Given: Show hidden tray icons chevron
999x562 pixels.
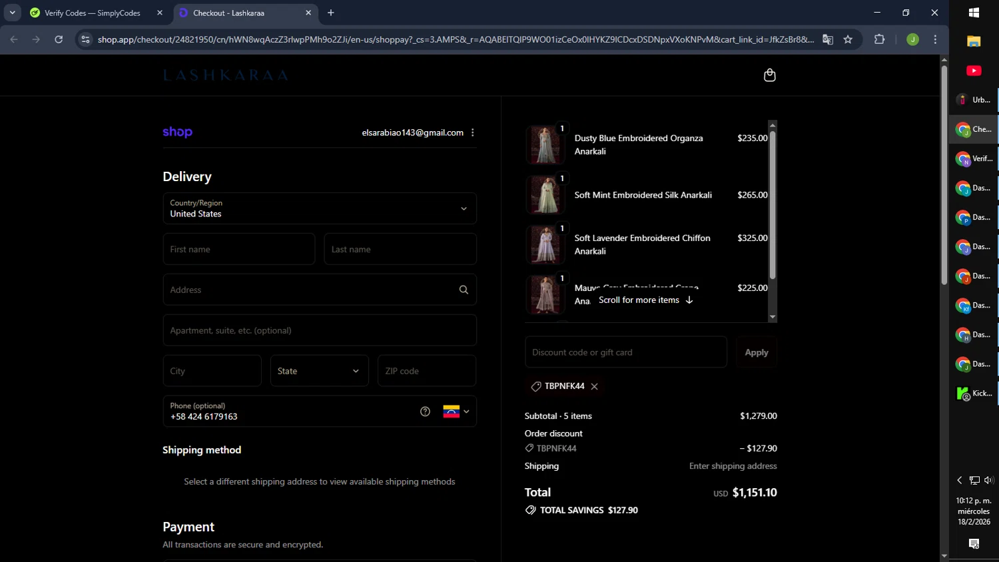Looking at the screenshot, I should pyautogui.click(x=960, y=480).
